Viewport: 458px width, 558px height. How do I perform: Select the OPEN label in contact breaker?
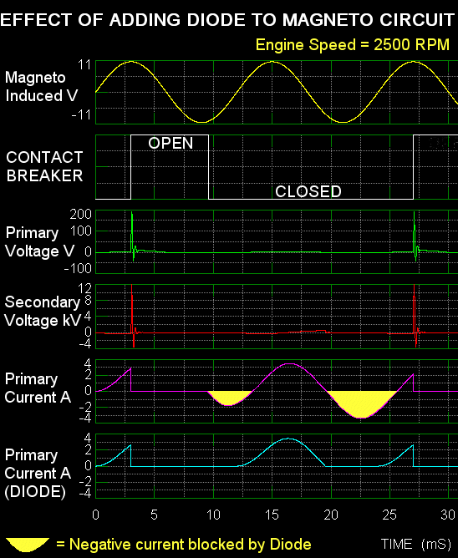point(170,143)
